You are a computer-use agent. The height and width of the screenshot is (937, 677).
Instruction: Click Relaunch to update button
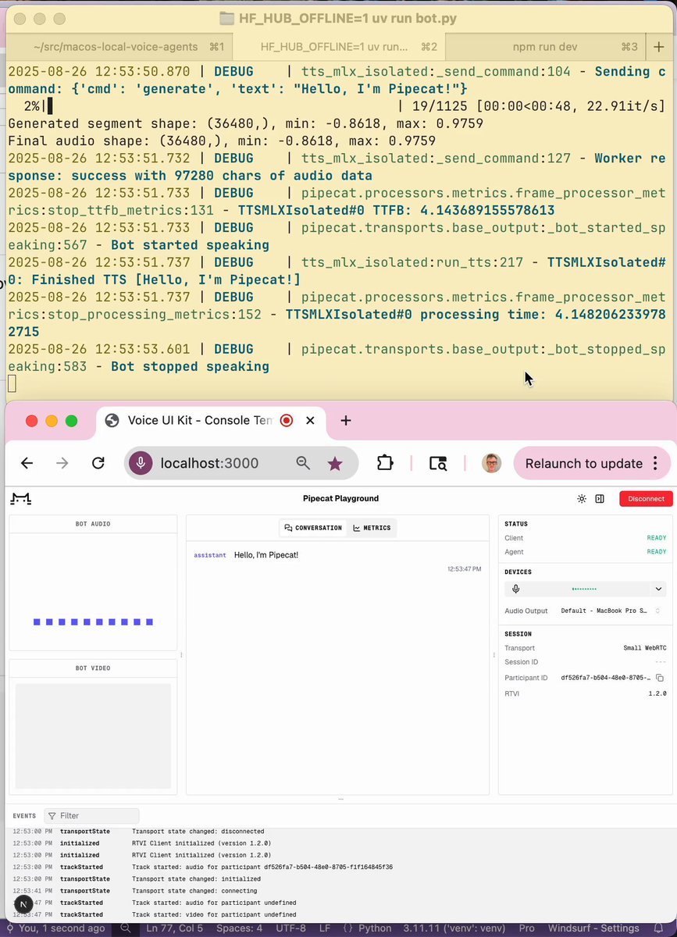584,463
